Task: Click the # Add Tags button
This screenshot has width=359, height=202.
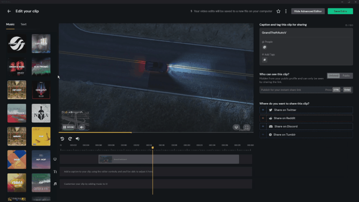Action: click(x=265, y=60)
